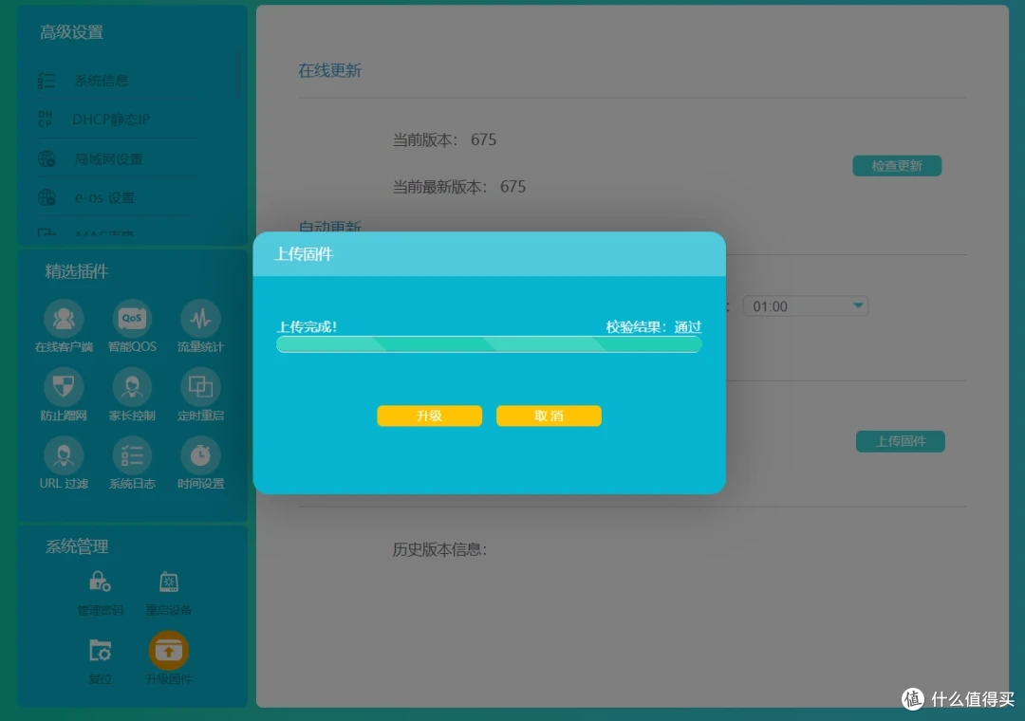Click the 系统管理 panel heading
The image size is (1025, 721).
(77, 546)
